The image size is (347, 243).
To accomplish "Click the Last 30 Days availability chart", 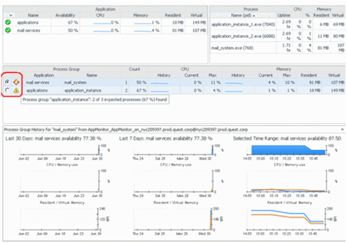I will 59,150.
